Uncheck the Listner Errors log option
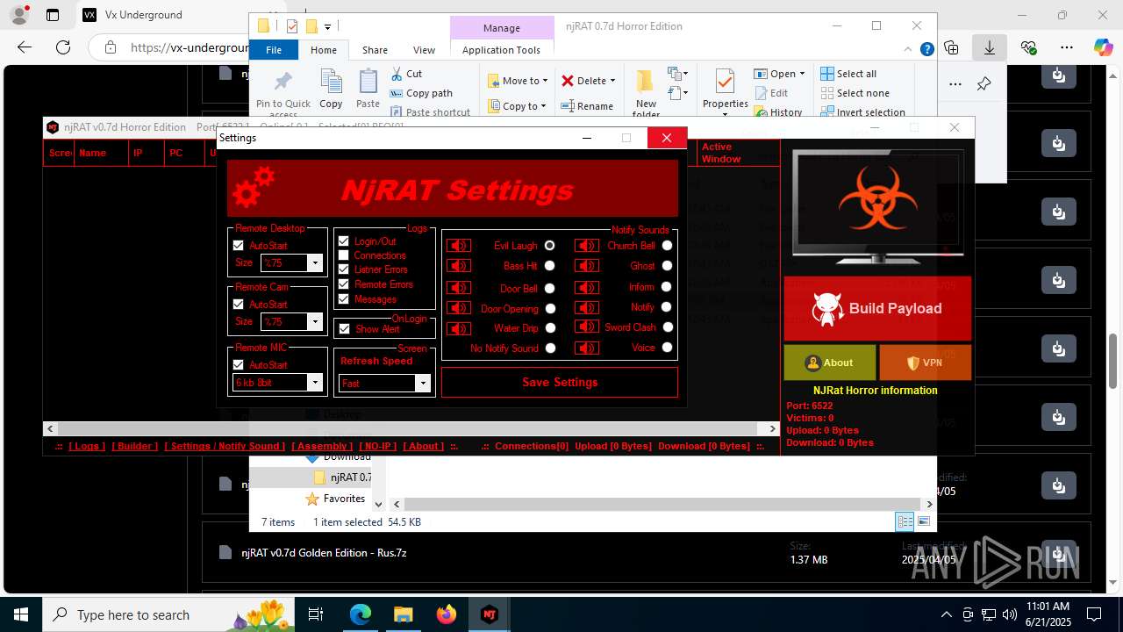This screenshot has height=632, width=1123. [344, 269]
